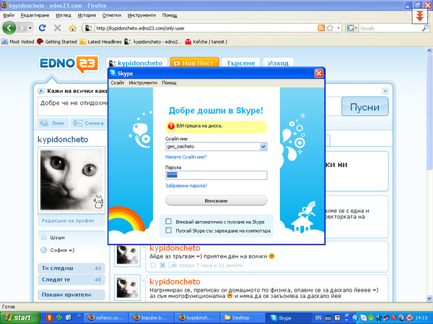Start search with magnifier icon in Google box
The height and width of the screenshot is (324, 433).
click(425, 28)
